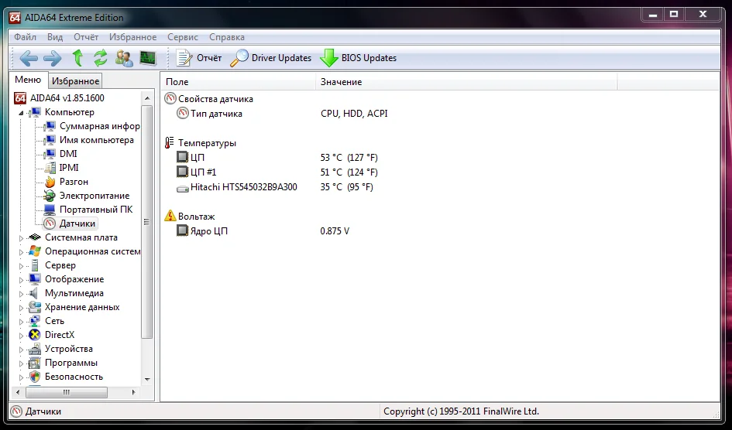Screen dimensions: 732x430
Task: Switch to the Избранное tab
Action: pyautogui.click(x=75, y=81)
